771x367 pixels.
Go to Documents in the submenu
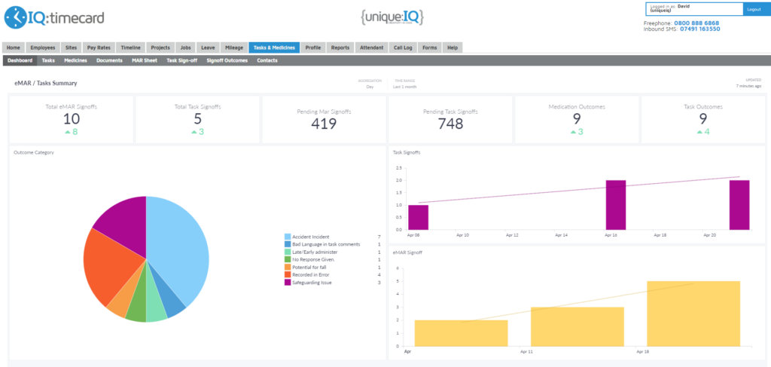pos(109,60)
